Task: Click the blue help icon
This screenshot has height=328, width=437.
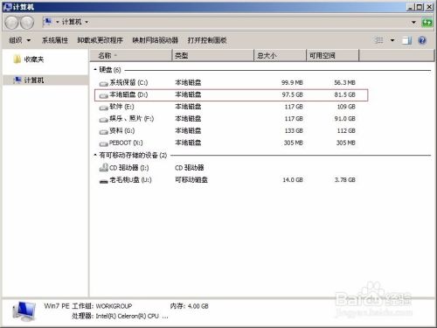Action: pyautogui.click(x=422, y=40)
